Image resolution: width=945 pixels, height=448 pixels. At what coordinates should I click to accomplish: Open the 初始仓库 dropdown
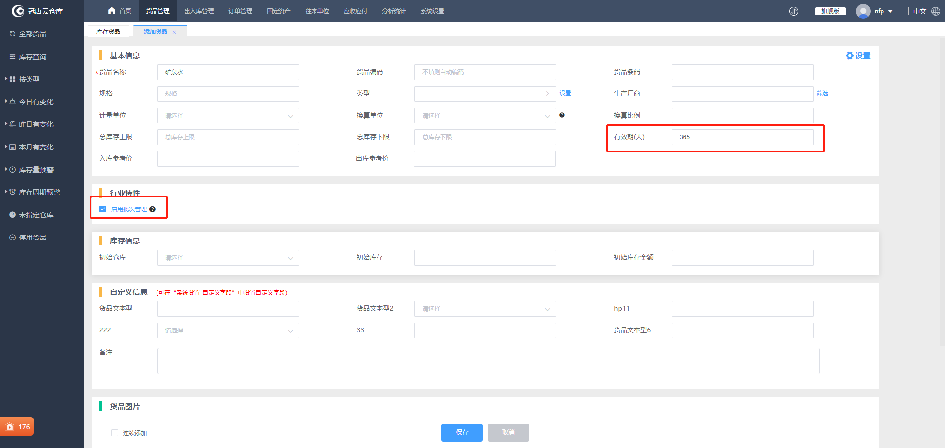click(228, 258)
